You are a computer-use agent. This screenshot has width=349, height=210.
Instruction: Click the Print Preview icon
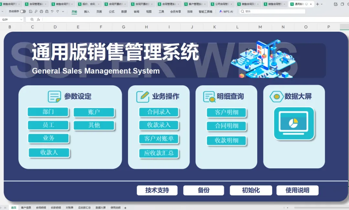47,11
